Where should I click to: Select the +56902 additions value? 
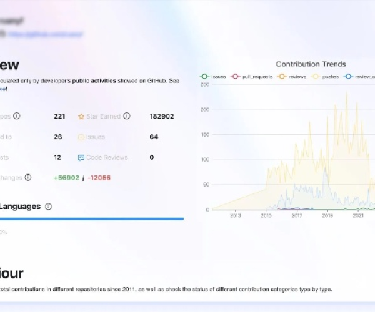point(66,178)
